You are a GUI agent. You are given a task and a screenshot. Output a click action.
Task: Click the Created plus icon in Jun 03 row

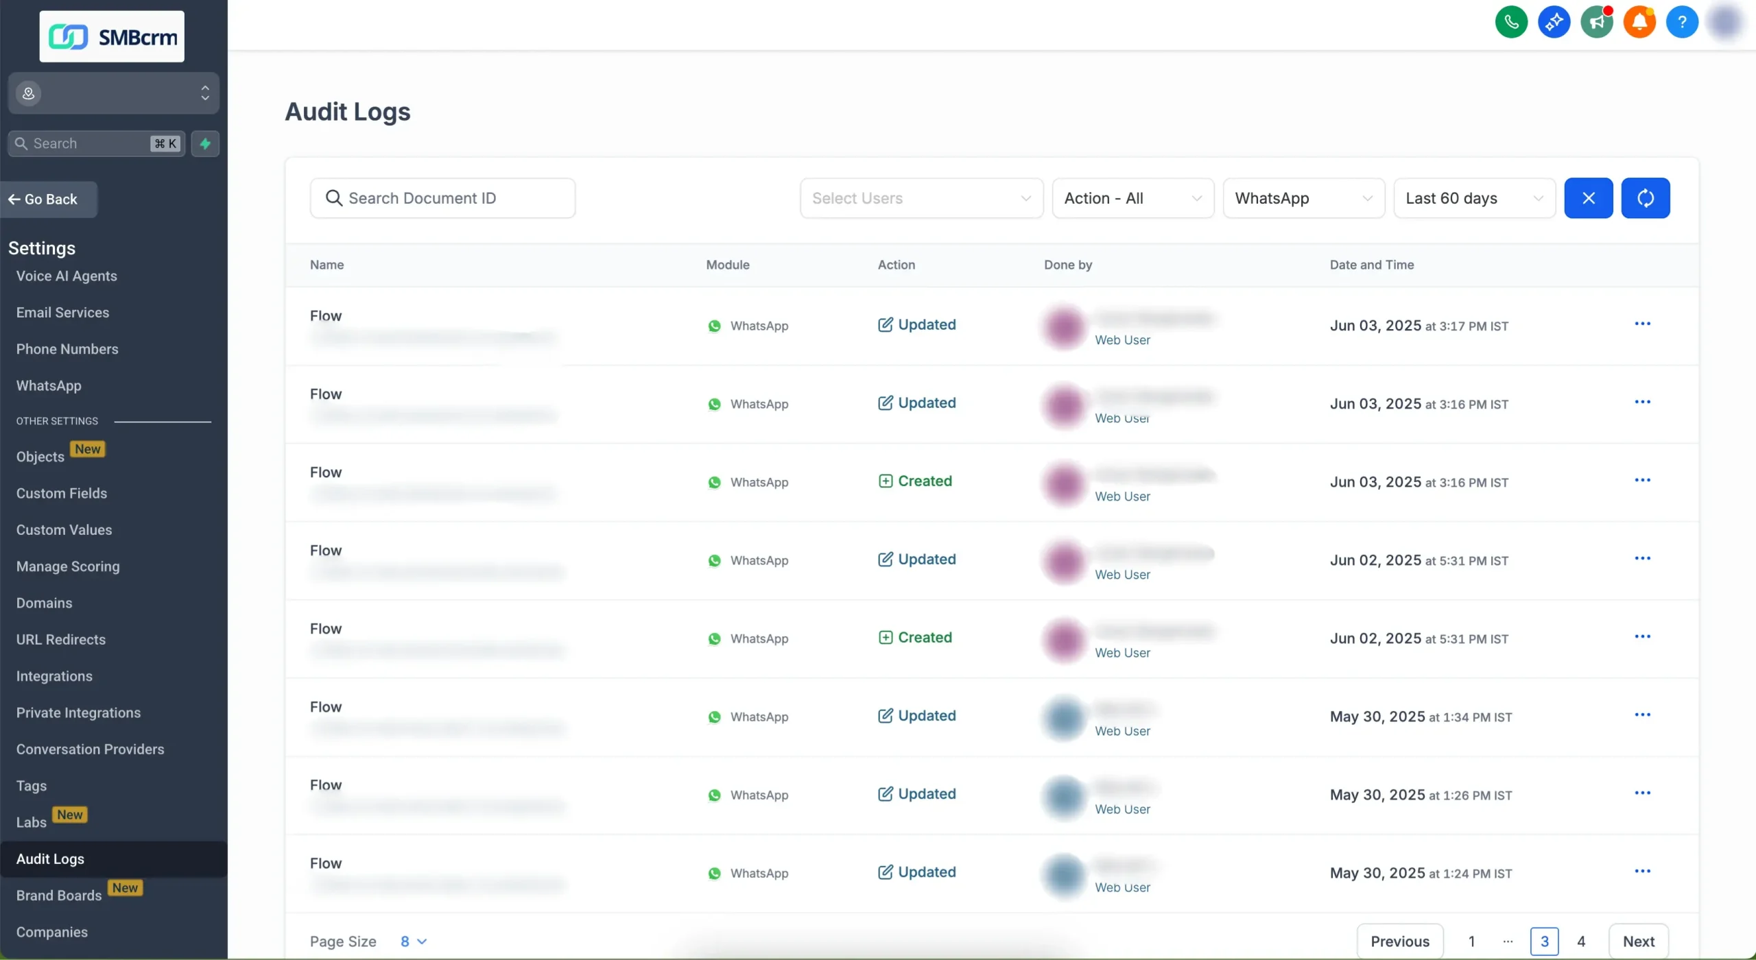pyautogui.click(x=886, y=481)
